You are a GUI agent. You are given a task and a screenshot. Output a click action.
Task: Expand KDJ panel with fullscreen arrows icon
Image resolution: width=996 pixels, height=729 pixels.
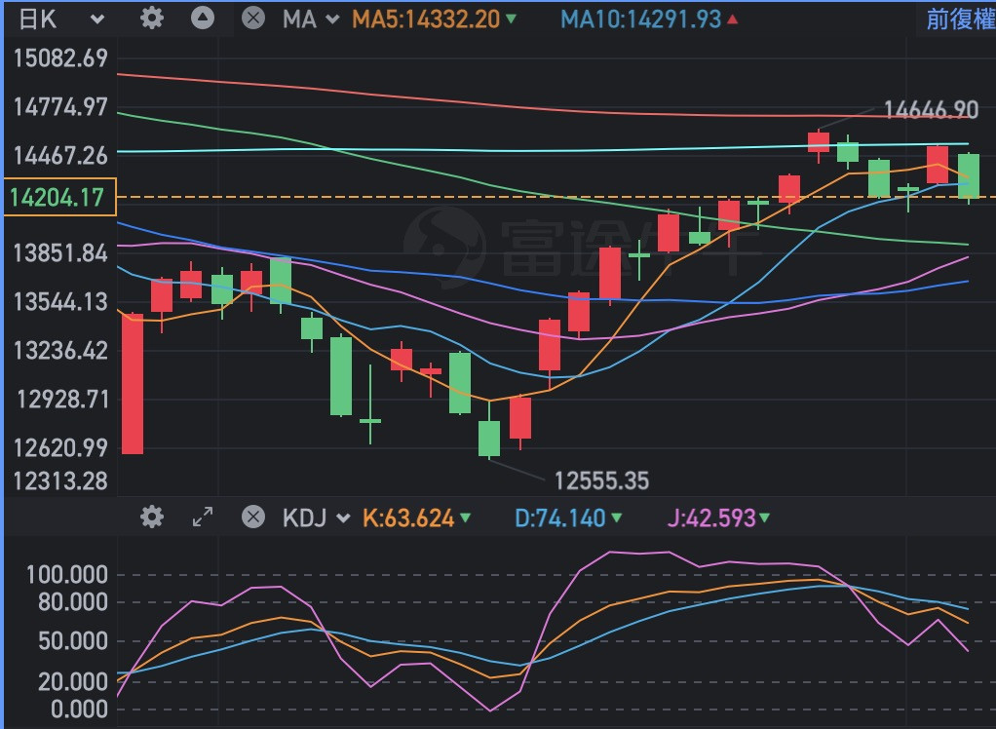[x=202, y=517]
